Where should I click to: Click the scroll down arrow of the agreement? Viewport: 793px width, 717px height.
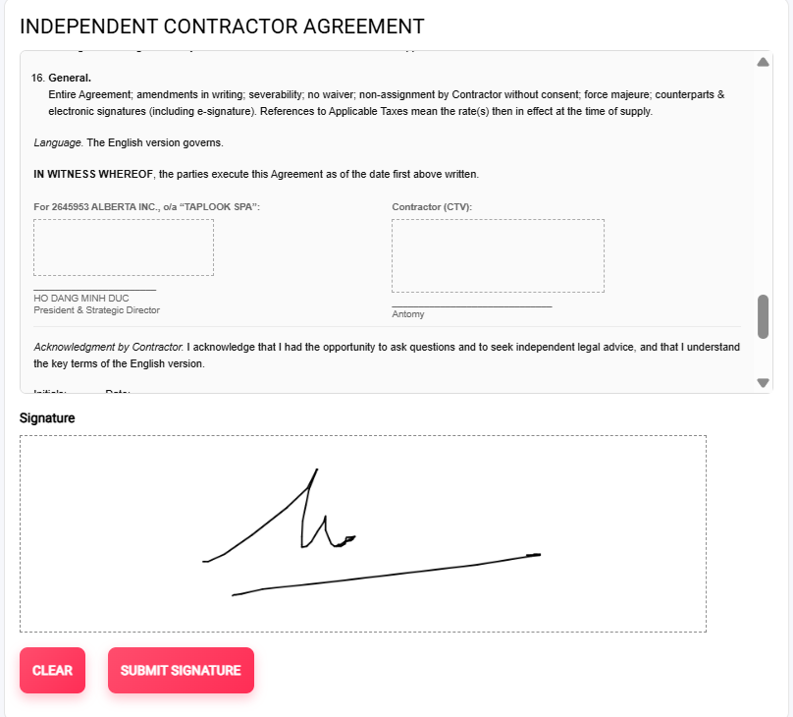point(763,382)
